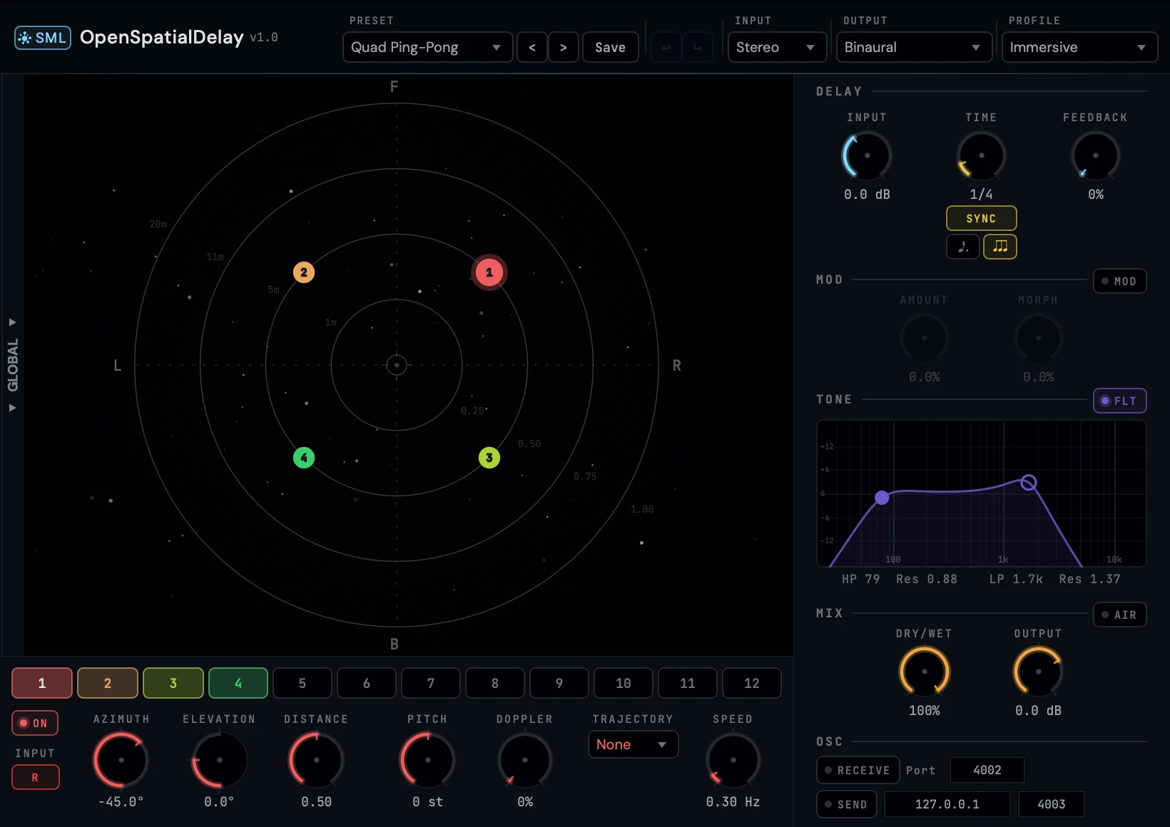Switch tap input channel R button
This screenshot has width=1170, height=827.
(35, 778)
